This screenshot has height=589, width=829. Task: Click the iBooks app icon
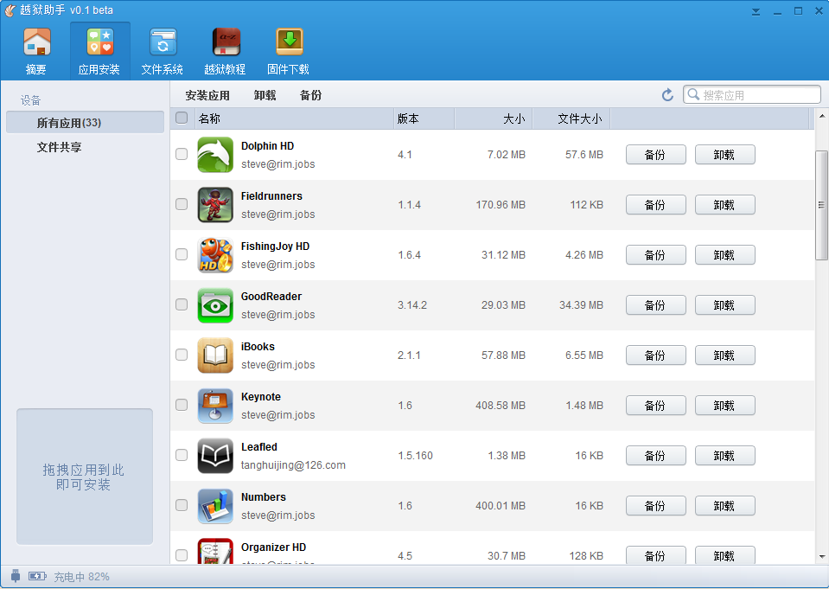tap(214, 355)
